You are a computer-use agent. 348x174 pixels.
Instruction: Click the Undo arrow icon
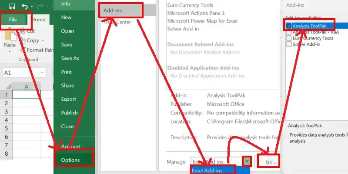pyautogui.click(x=24, y=7)
